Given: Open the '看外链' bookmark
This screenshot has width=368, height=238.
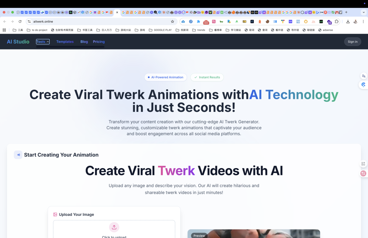Looking at the screenshot, I should [277, 30].
